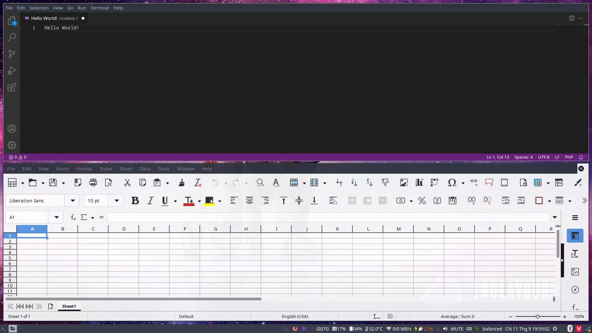Open the 10 pt font size dropdown
The image size is (592, 333).
tap(117, 201)
